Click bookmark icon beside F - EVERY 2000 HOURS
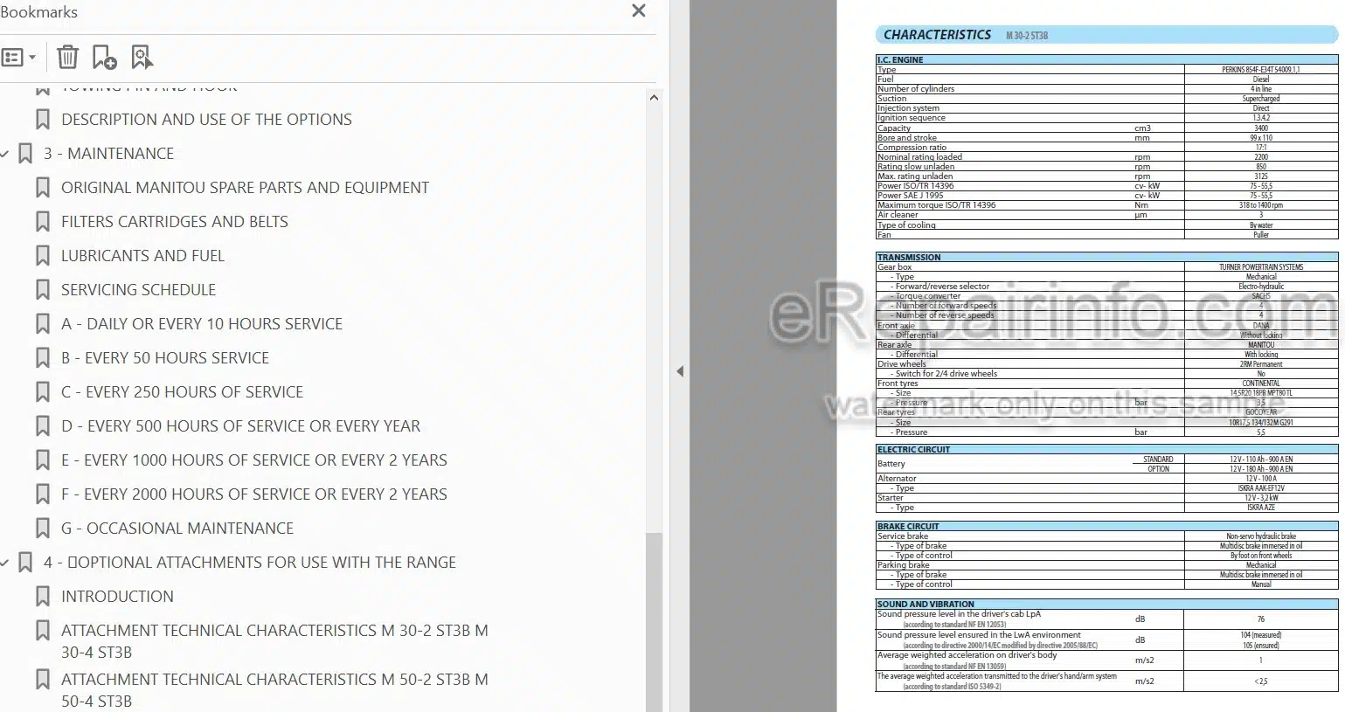Image resolution: width=1345 pixels, height=712 pixels. [x=42, y=494]
